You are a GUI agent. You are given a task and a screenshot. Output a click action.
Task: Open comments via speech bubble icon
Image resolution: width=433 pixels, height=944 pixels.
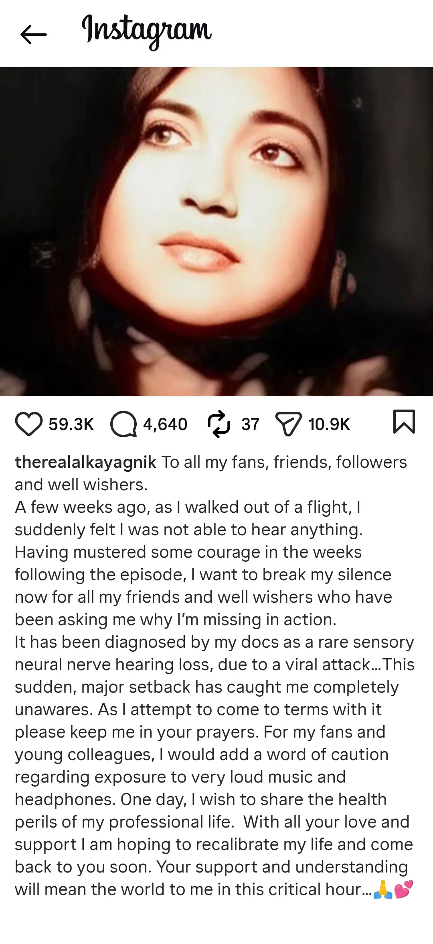coord(123,424)
